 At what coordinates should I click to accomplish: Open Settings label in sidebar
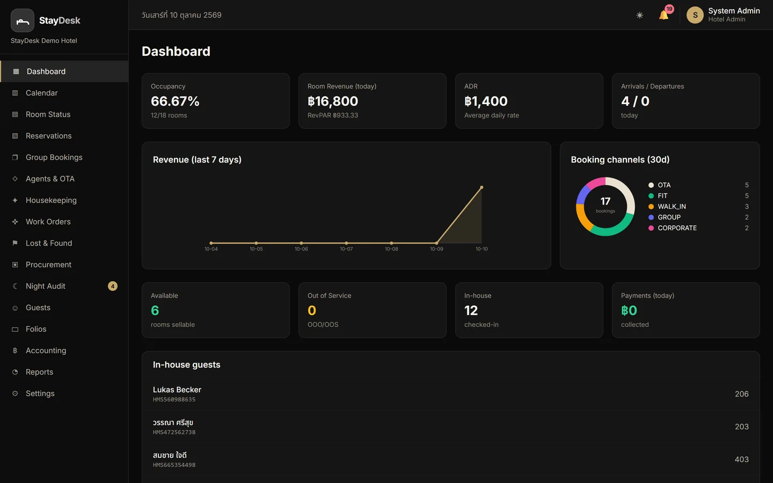[x=40, y=393]
